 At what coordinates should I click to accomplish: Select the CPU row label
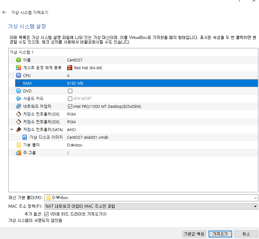coord(27,76)
